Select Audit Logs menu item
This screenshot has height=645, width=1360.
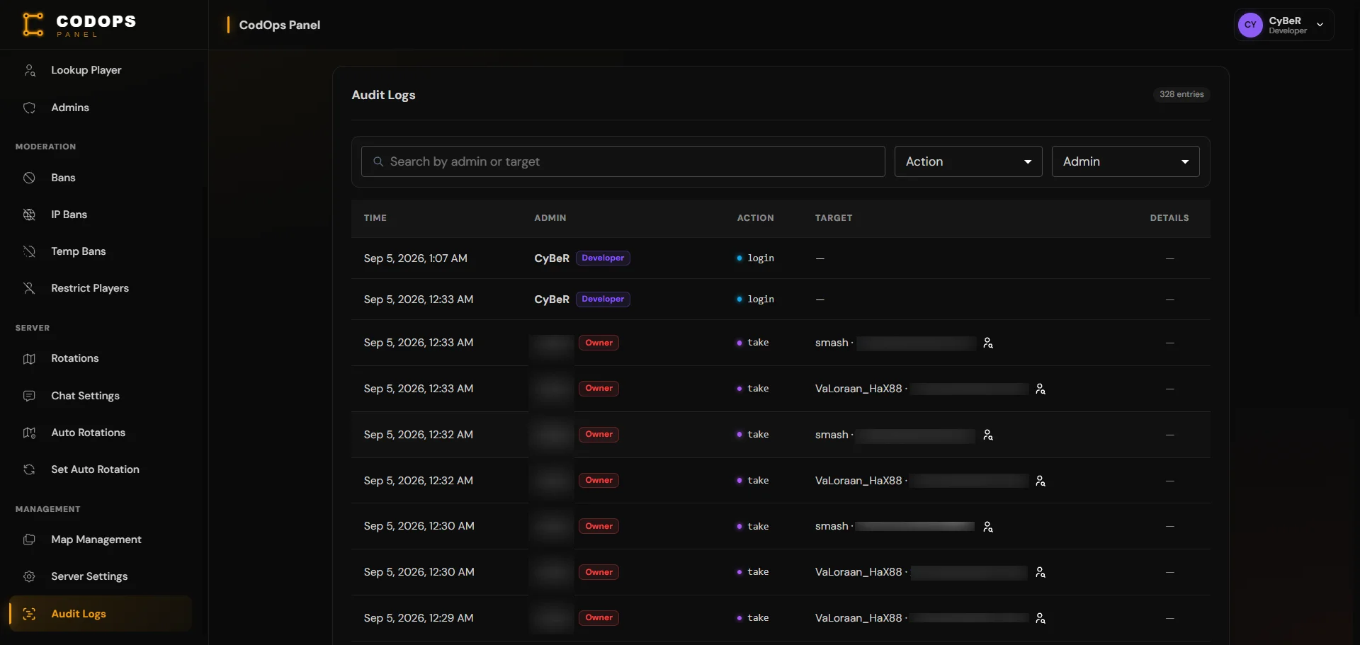point(101,614)
